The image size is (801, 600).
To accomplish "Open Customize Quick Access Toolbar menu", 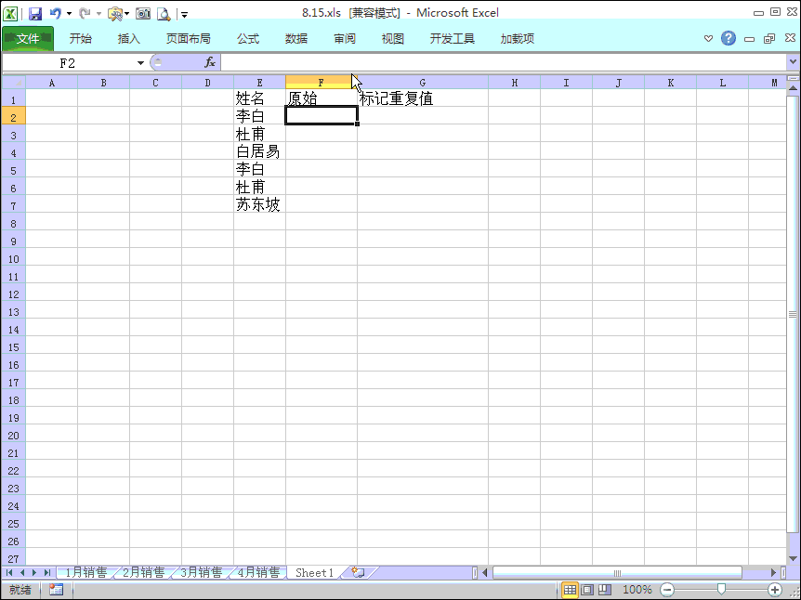I will [x=184, y=15].
